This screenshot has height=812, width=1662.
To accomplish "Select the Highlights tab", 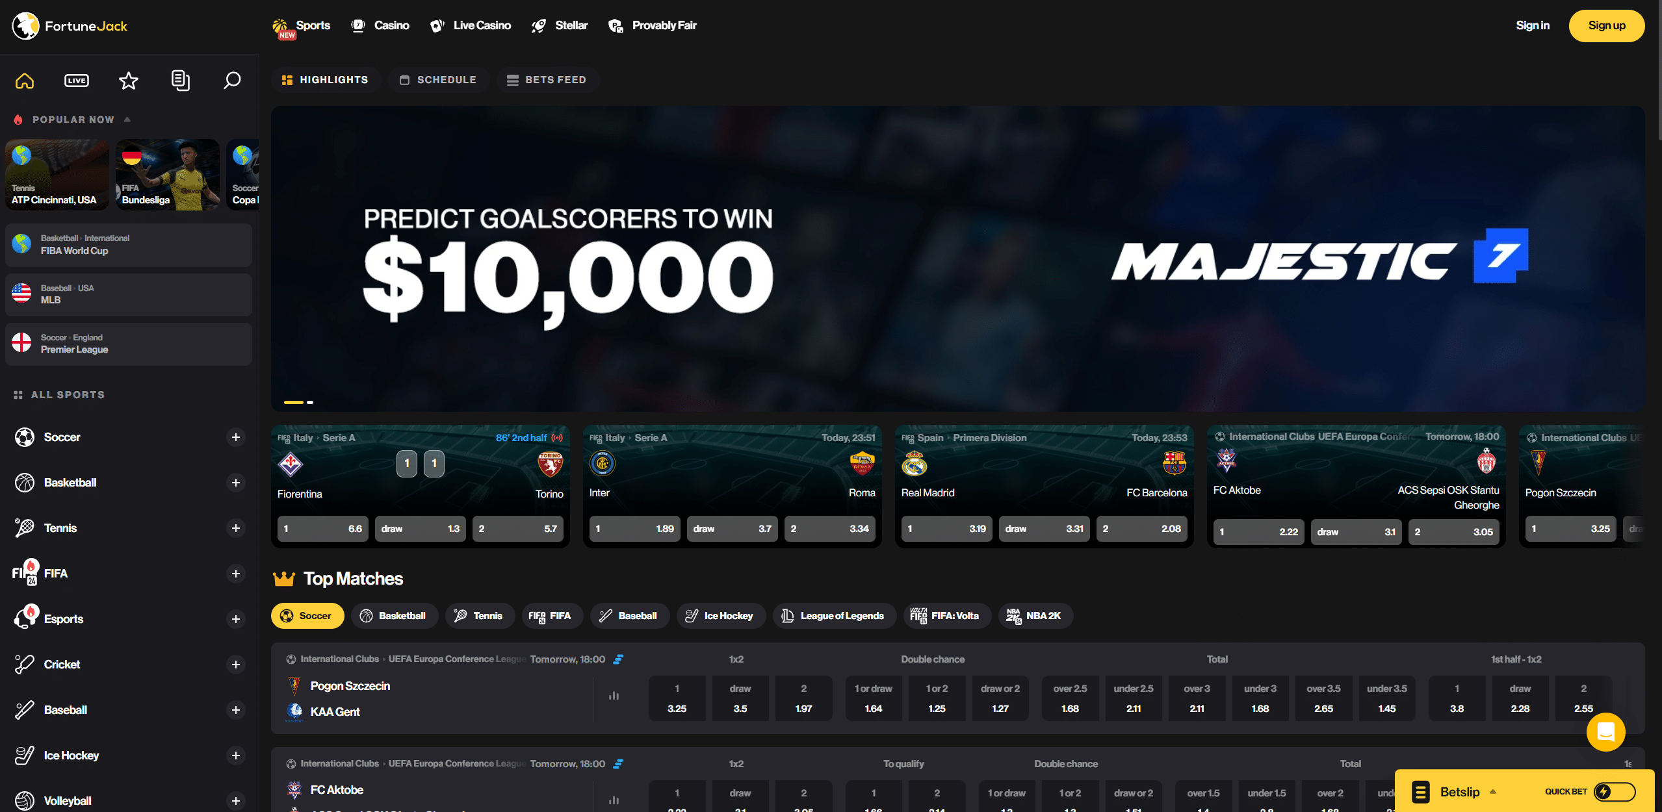I will 325,80.
